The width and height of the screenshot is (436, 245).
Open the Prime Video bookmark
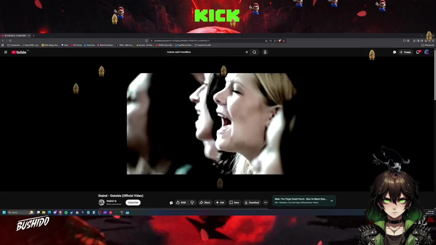90,45
